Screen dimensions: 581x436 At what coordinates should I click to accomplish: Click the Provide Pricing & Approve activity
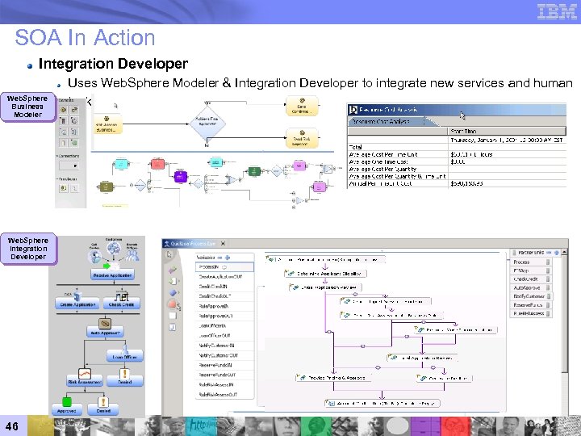(x=333, y=378)
